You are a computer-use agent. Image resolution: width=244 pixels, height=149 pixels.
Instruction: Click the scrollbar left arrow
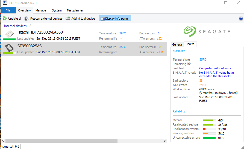(3, 141)
